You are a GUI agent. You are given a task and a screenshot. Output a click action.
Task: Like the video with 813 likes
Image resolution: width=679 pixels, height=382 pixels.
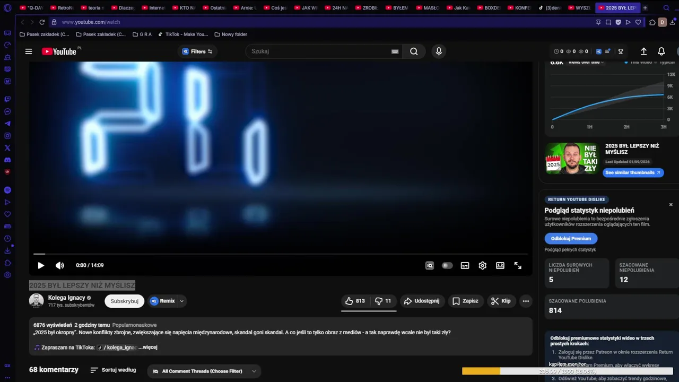coord(355,301)
